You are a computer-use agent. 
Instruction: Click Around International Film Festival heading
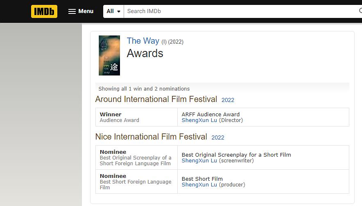[x=156, y=99]
